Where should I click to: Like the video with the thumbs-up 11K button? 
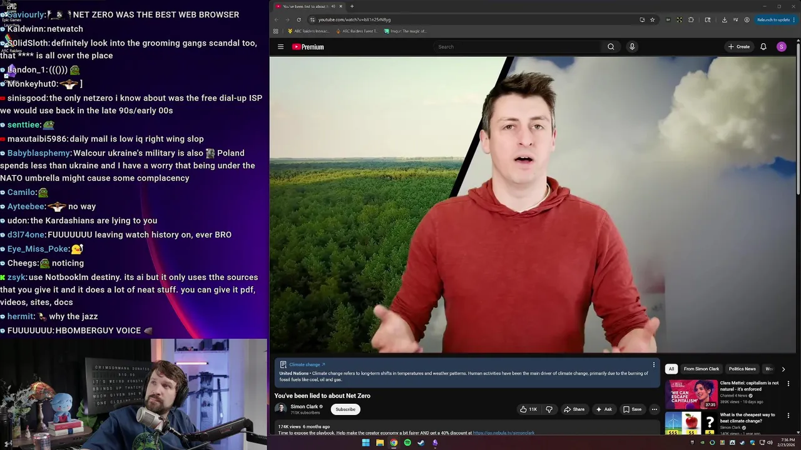tap(528, 409)
